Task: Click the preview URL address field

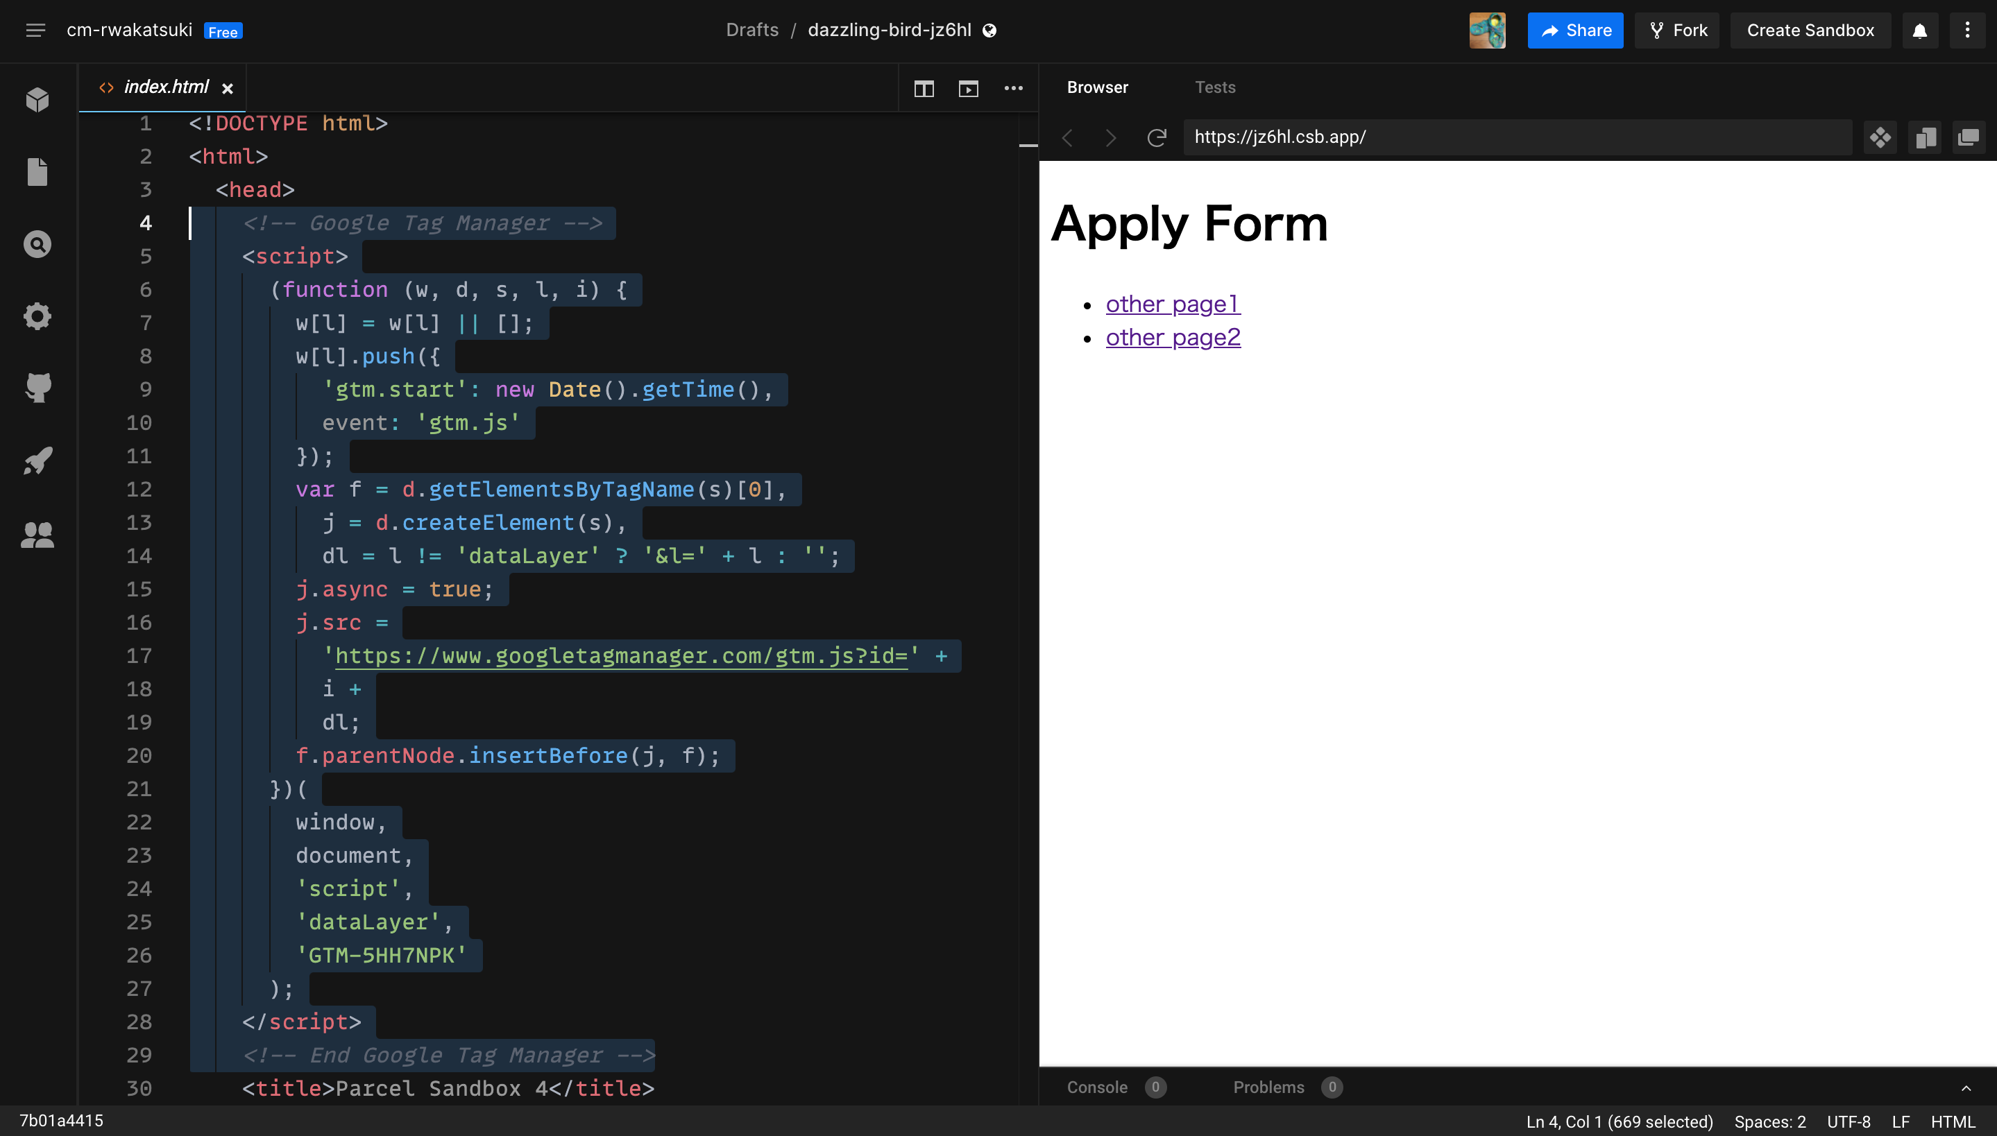Action: click(1517, 137)
